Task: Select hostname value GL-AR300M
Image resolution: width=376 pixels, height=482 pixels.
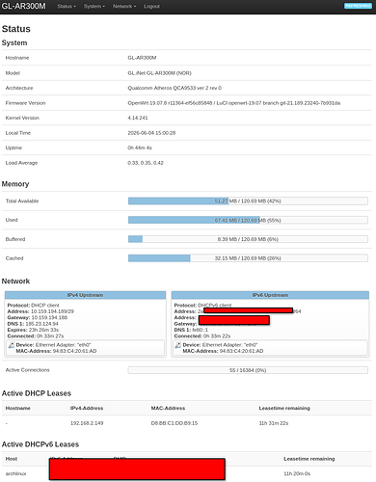Action: tap(142, 58)
